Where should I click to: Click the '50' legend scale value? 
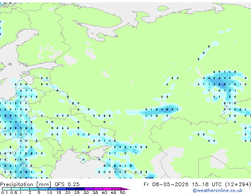point(122,192)
